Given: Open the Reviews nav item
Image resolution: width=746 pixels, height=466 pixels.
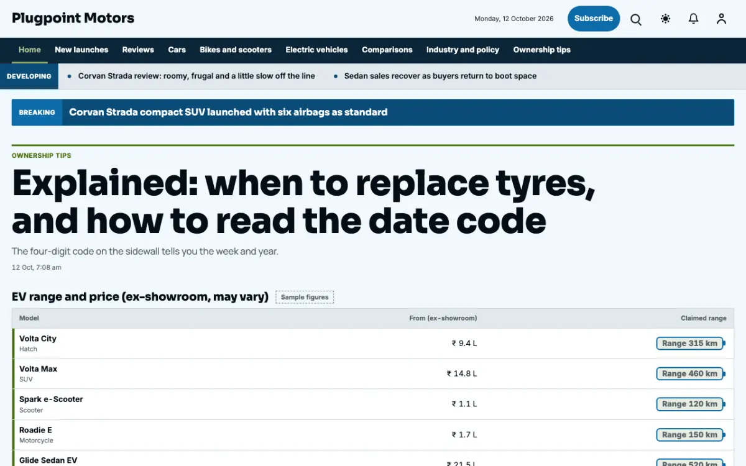Looking at the screenshot, I should point(138,50).
